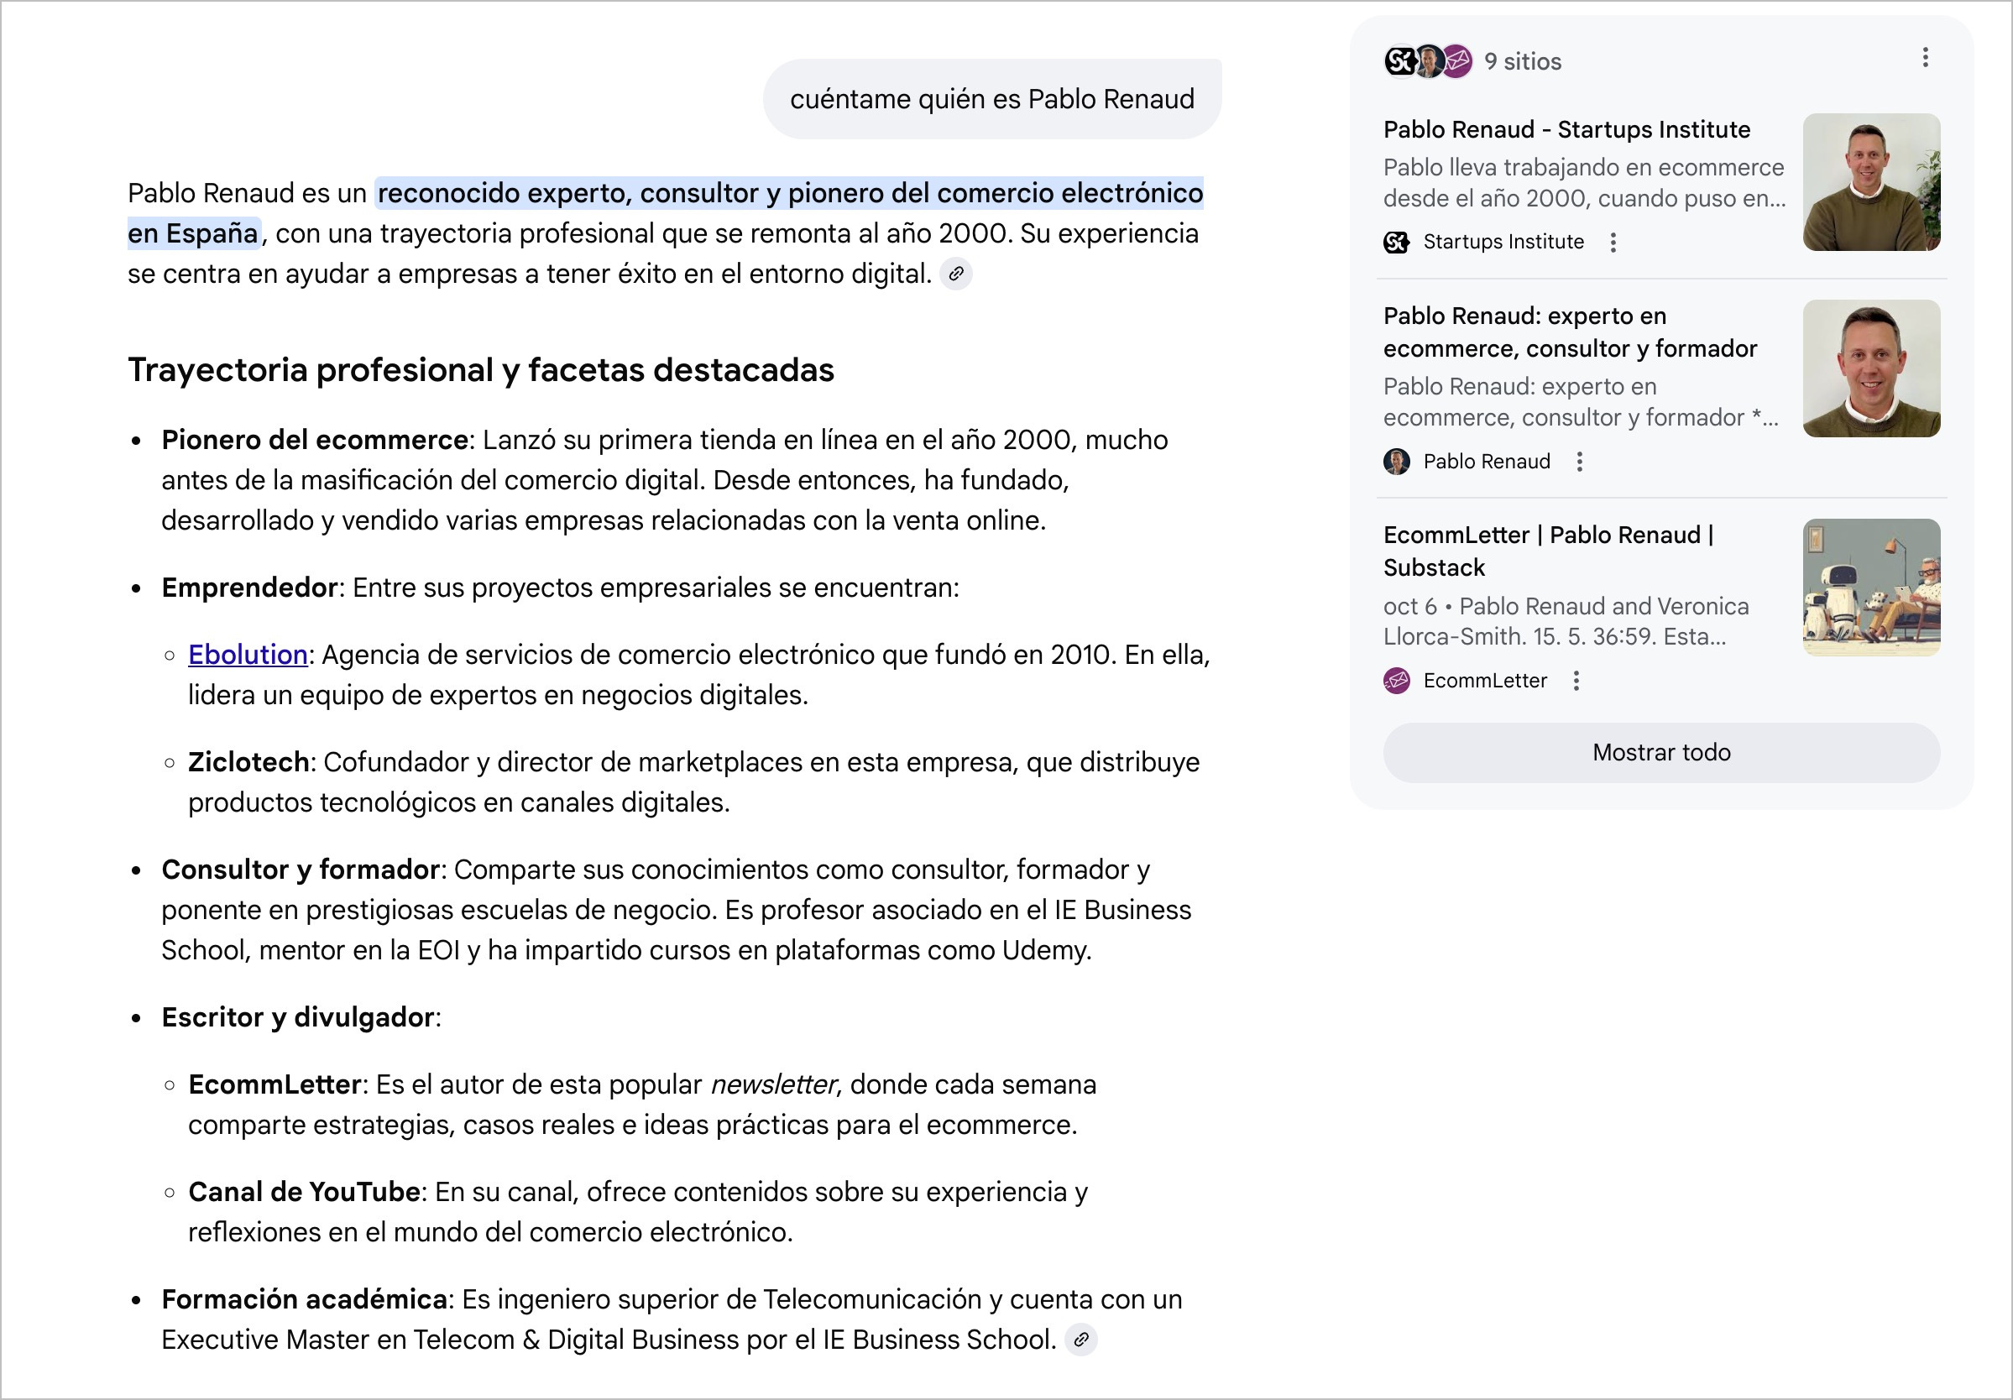Click the EcommLetter purple envelope favicon

click(x=1396, y=682)
